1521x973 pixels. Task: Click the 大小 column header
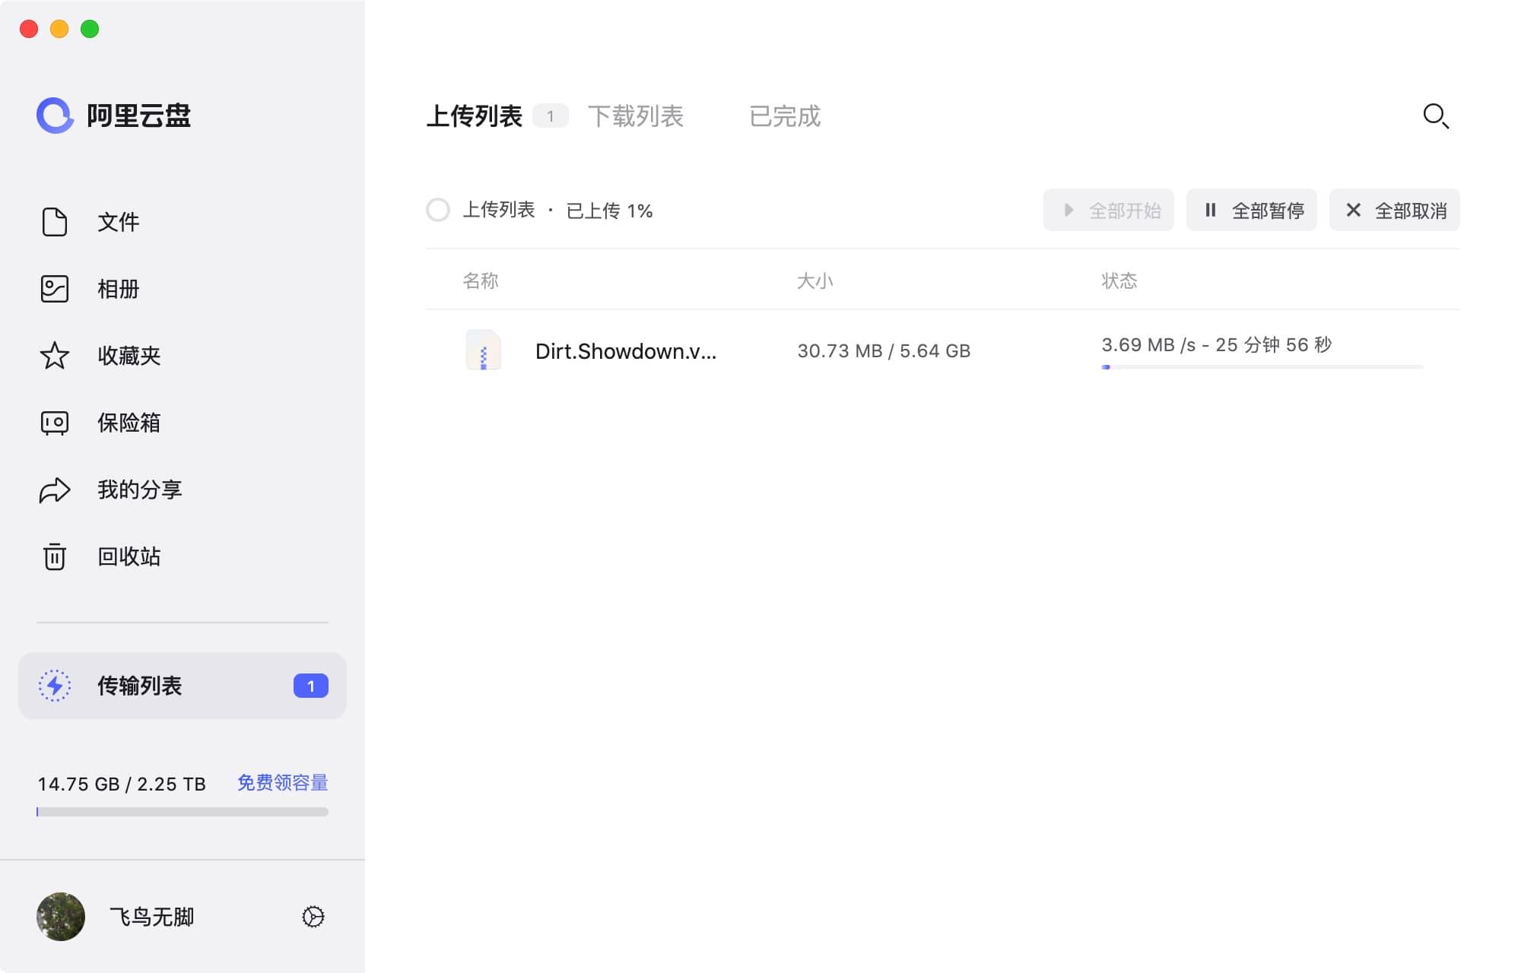(815, 281)
